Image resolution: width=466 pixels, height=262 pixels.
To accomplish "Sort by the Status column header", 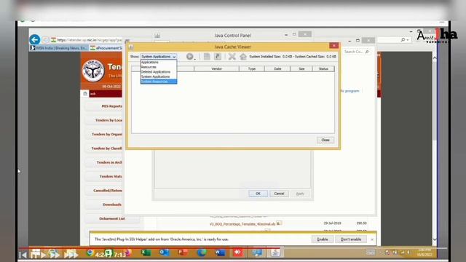I will [323, 68].
